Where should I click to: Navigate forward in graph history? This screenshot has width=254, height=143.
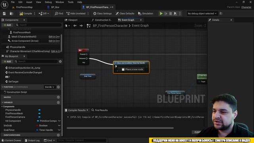(81, 25)
